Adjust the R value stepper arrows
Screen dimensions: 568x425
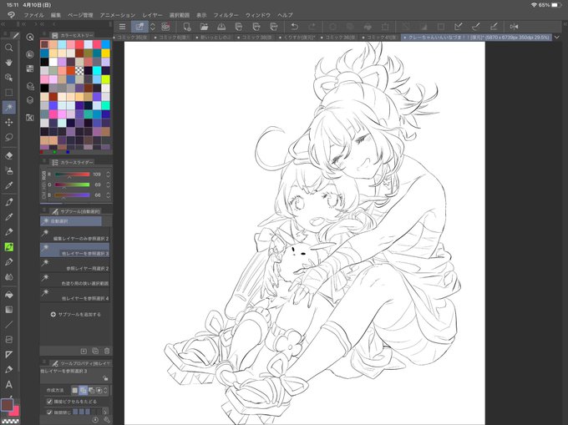click(x=108, y=175)
